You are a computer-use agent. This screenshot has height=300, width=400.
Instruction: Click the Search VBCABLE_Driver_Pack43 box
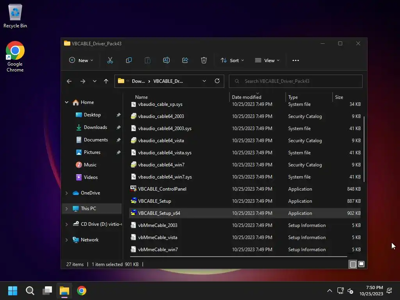(295, 81)
